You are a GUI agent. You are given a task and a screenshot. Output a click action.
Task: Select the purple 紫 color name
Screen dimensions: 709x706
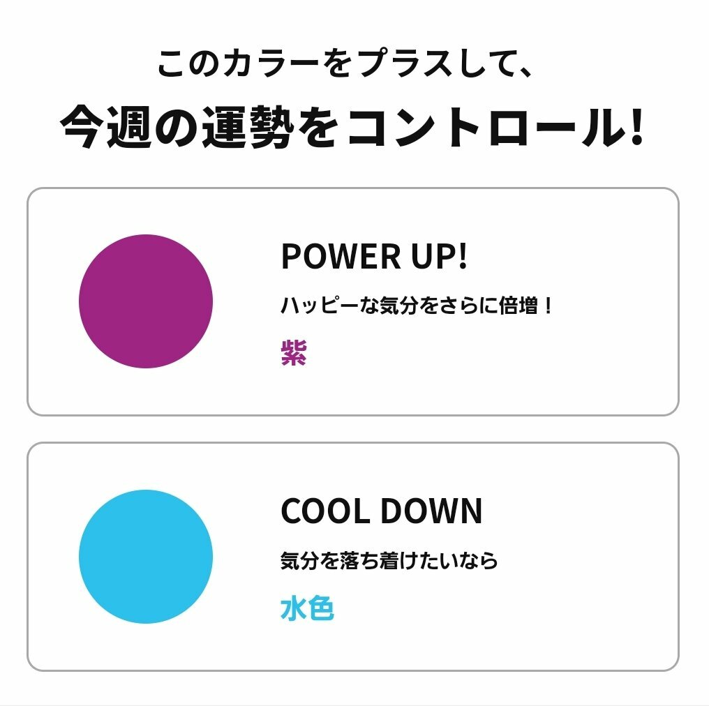(294, 353)
